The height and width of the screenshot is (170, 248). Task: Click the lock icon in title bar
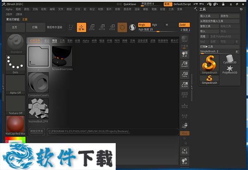pos(223,4)
